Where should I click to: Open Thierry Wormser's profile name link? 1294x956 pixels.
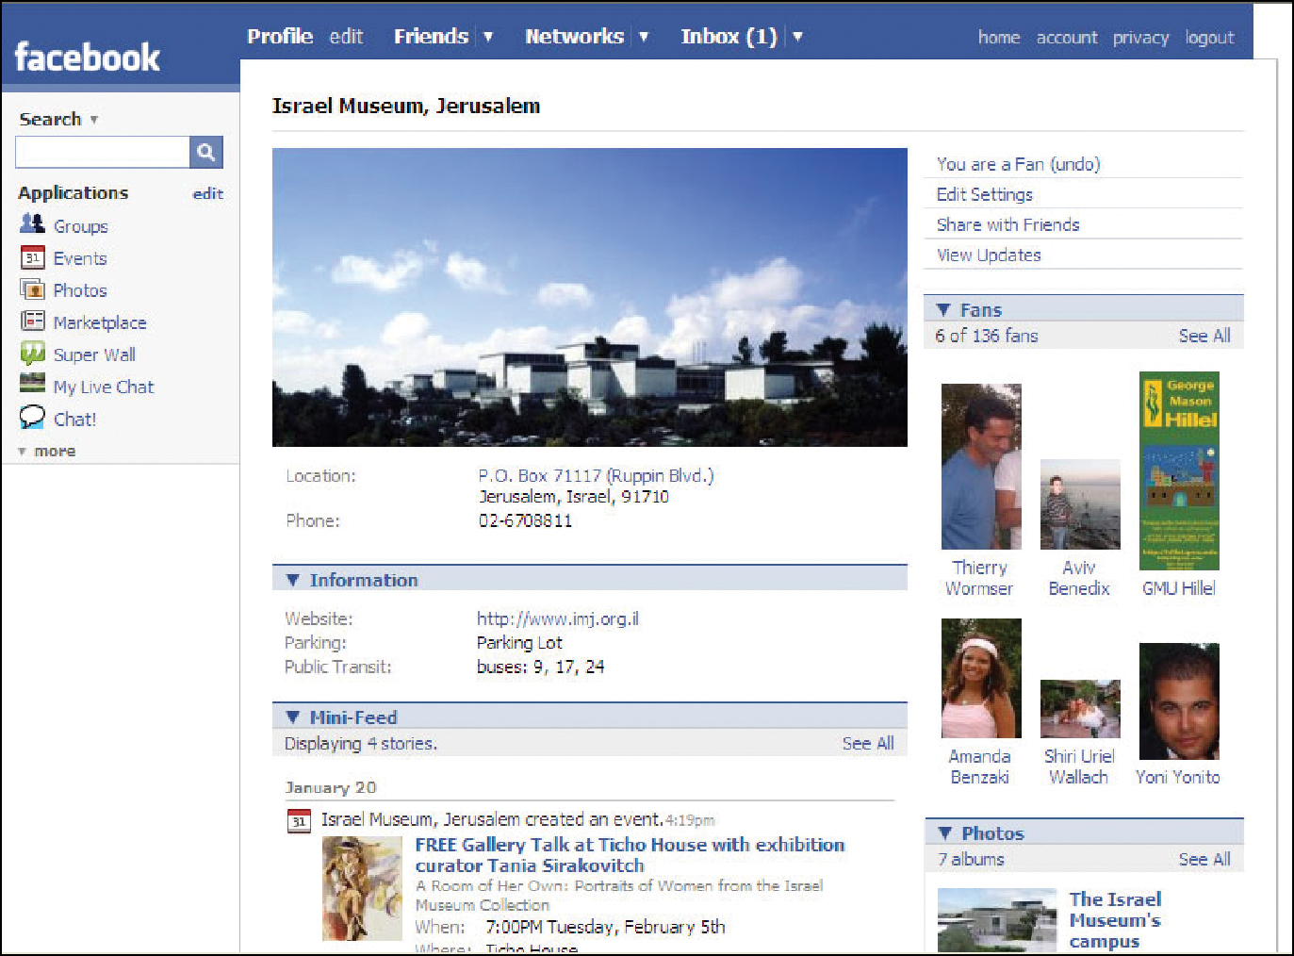979,578
